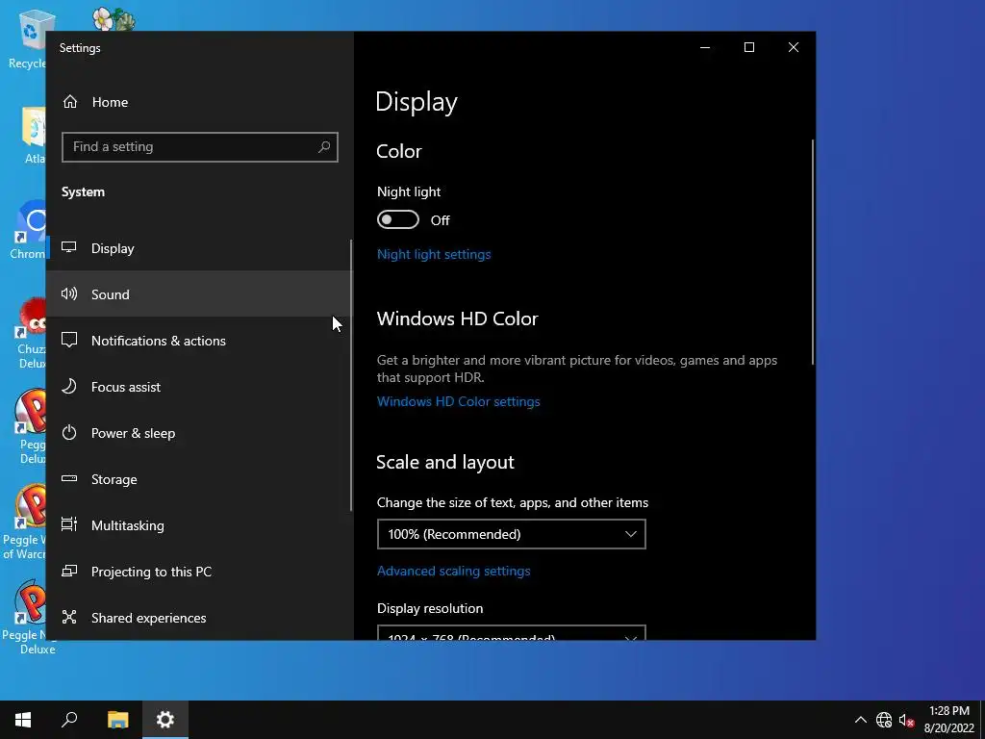
Task: Open File Explorer from the taskbar
Action: (117, 720)
